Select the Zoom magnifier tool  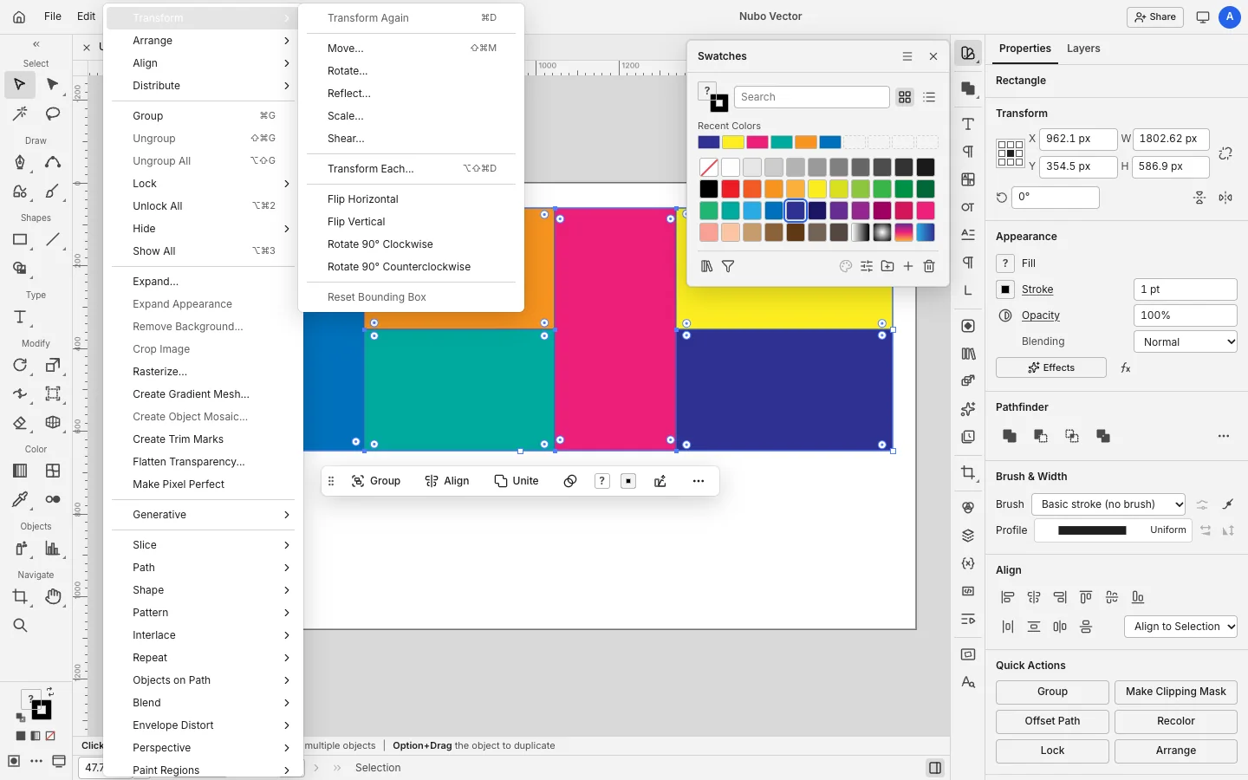tap(20, 626)
